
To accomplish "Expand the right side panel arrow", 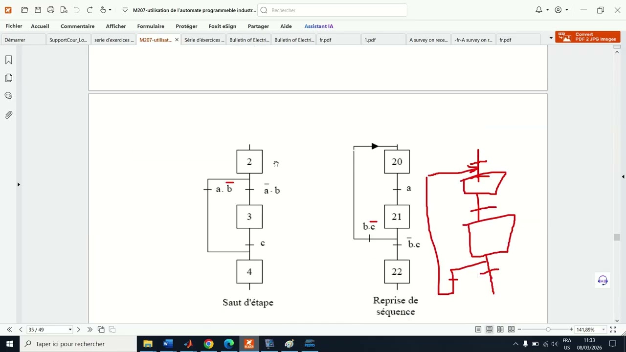I will [x=623, y=176].
